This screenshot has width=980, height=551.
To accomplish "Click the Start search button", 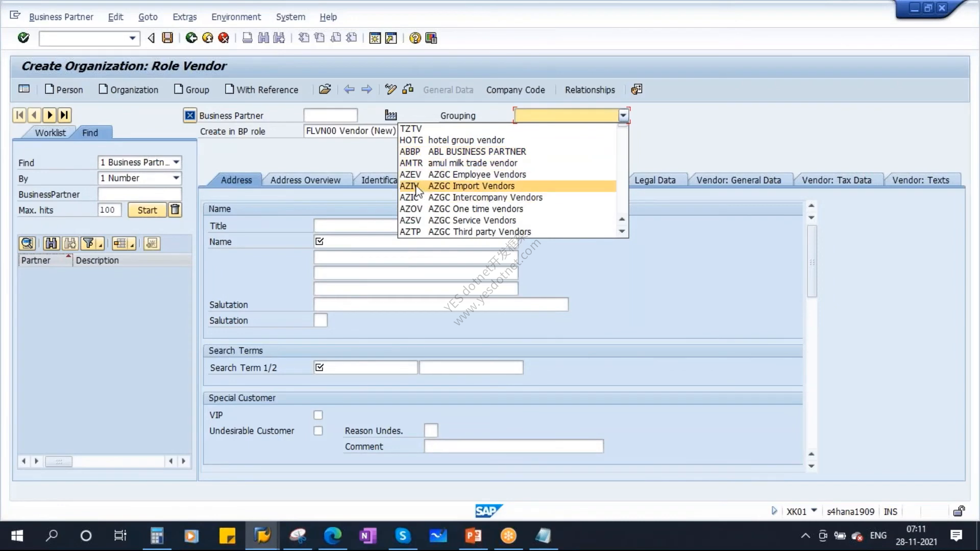I will [x=147, y=210].
